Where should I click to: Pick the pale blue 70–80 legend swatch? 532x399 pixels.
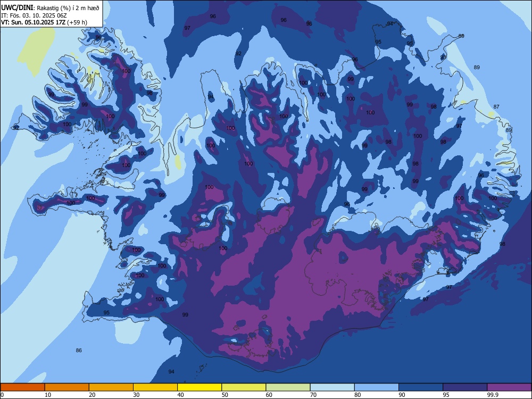[332, 387]
